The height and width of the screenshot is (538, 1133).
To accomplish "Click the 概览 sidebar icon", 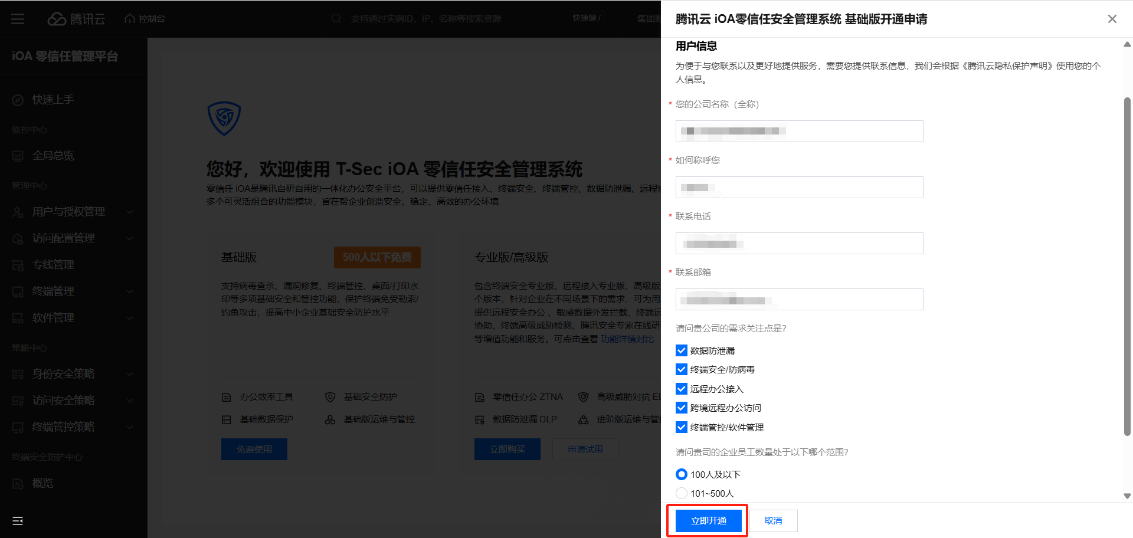I will pos(18,483).
